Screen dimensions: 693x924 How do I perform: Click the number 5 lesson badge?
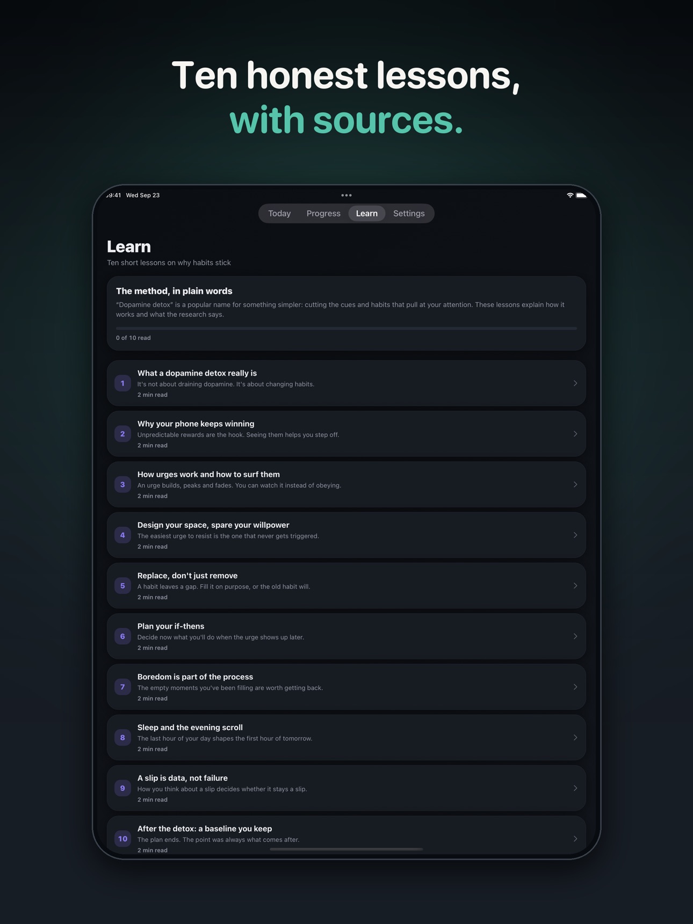pyautogui.click(x=122, y=586)
